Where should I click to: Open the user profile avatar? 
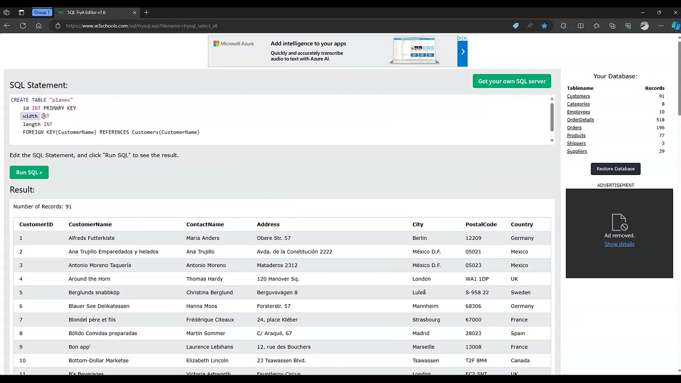click(x=644, y=26)
